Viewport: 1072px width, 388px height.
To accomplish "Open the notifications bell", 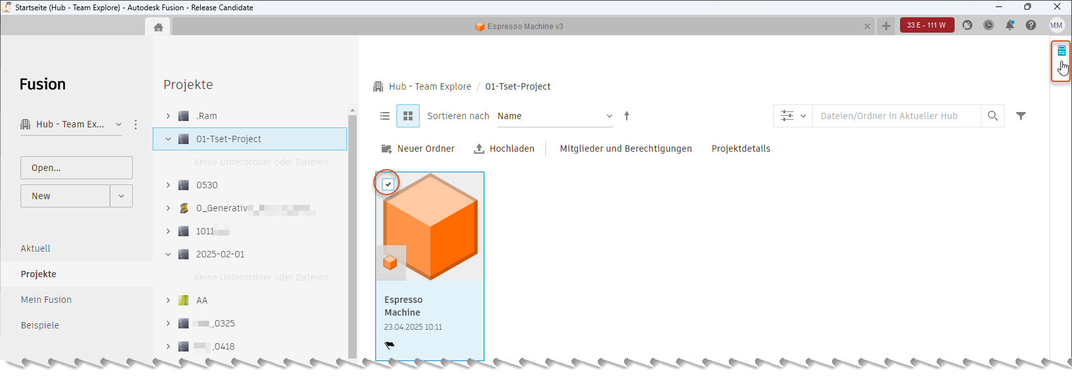I will [1010, 25].
